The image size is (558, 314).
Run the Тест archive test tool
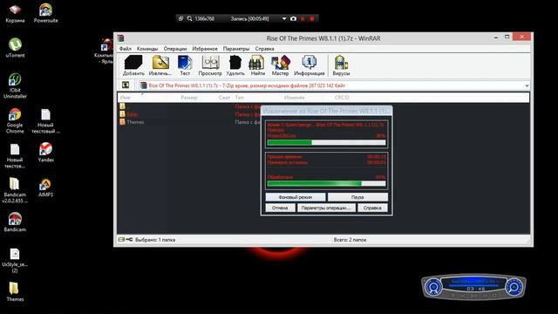coord(185,65)
